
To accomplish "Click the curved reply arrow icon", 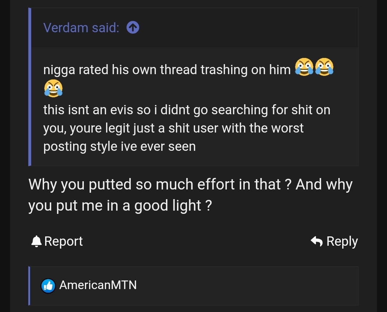I will [317, 241].
